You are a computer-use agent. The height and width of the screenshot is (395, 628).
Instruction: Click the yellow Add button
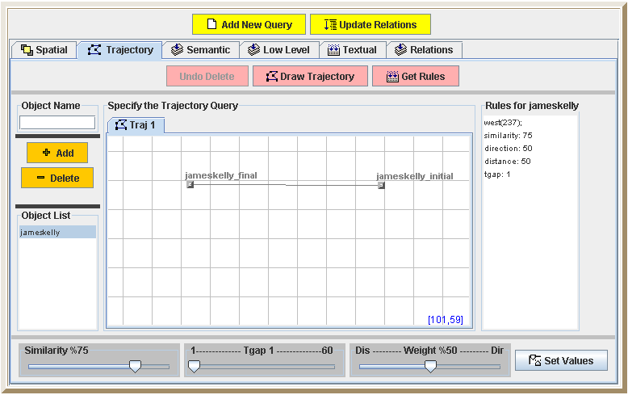[57, 153]
